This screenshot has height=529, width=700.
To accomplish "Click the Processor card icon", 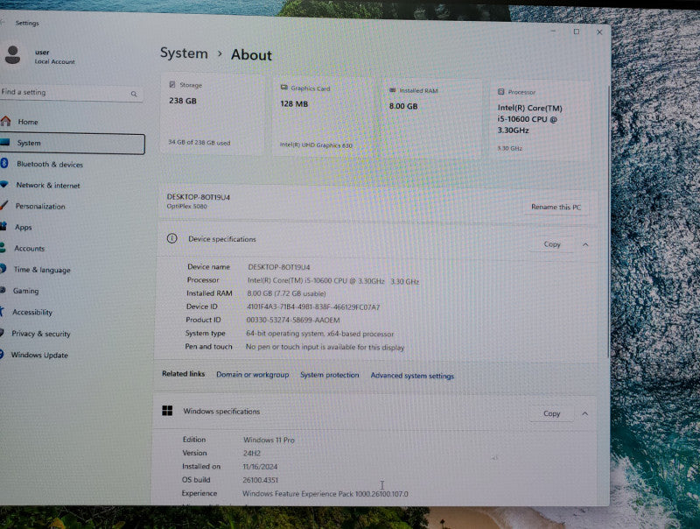I will [x=500, y=92].
